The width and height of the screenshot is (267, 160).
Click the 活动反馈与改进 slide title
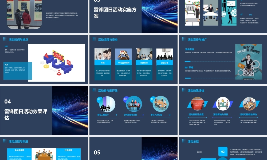[x=18, y=141]
